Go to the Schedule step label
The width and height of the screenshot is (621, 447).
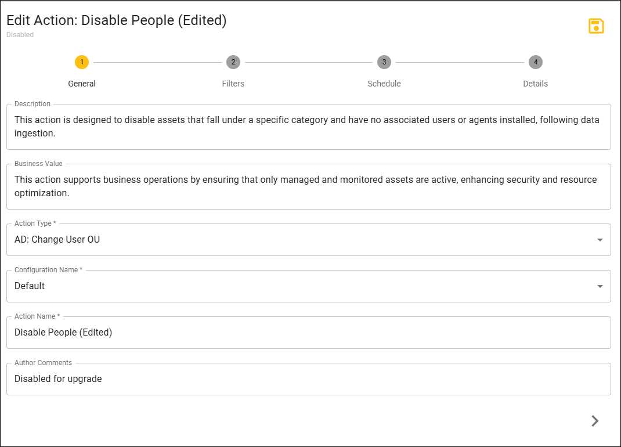coord(384,84)
